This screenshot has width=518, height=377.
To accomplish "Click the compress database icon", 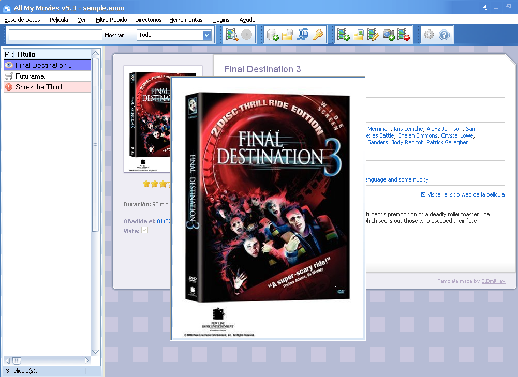I will click(x=303, y=35).
